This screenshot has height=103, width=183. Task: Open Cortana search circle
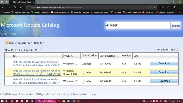pyautogui.click(x=7, y=101)
